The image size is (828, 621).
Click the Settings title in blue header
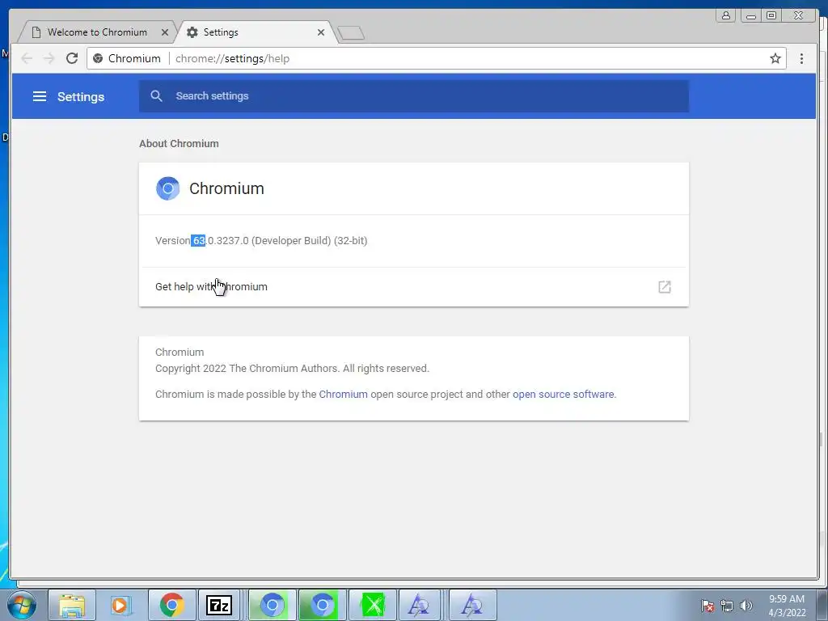click(81, 97)
